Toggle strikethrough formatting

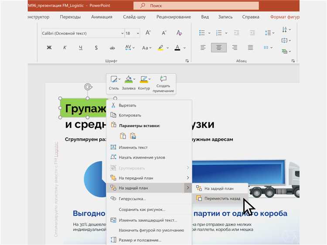click(112, 48)
